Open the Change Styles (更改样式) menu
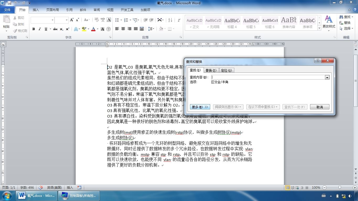Screen dimensions: 358x201 pos(329,23)
